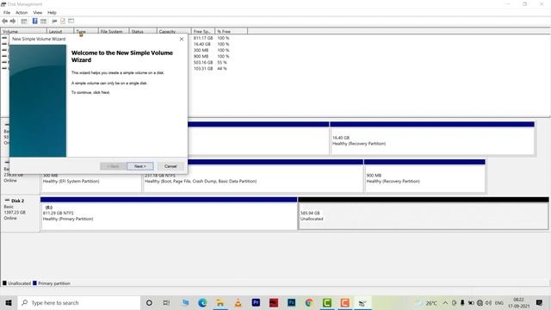Open the clock showing 08:22
551x310 pixels.
pos(518,302)
